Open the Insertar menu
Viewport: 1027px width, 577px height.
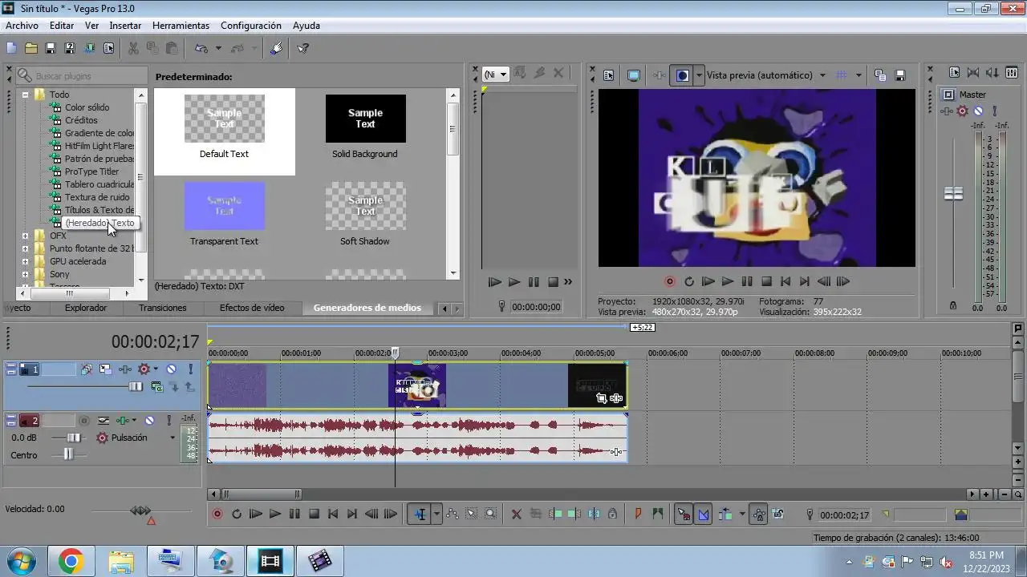pyautogui.click(x=125, y=26)
